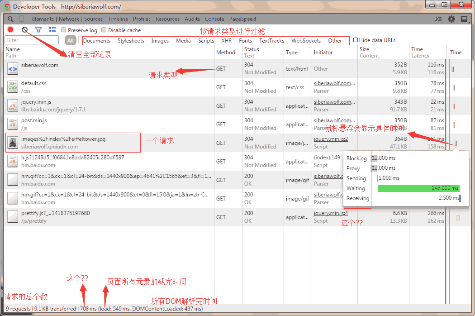Toggle the blue filter funnel icon
The width and height of the screenshot is (475, 316).
38,30
